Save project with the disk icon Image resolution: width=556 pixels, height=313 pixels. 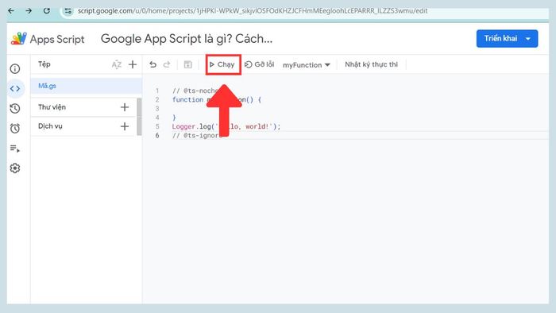tap(187, 64)
